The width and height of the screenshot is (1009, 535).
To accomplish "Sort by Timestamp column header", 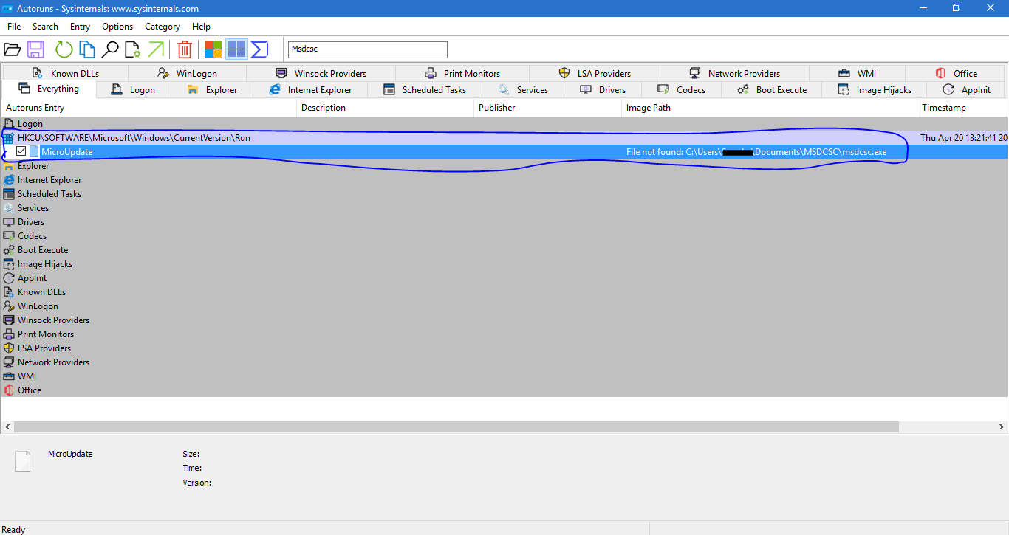I will tap(962, 108).
